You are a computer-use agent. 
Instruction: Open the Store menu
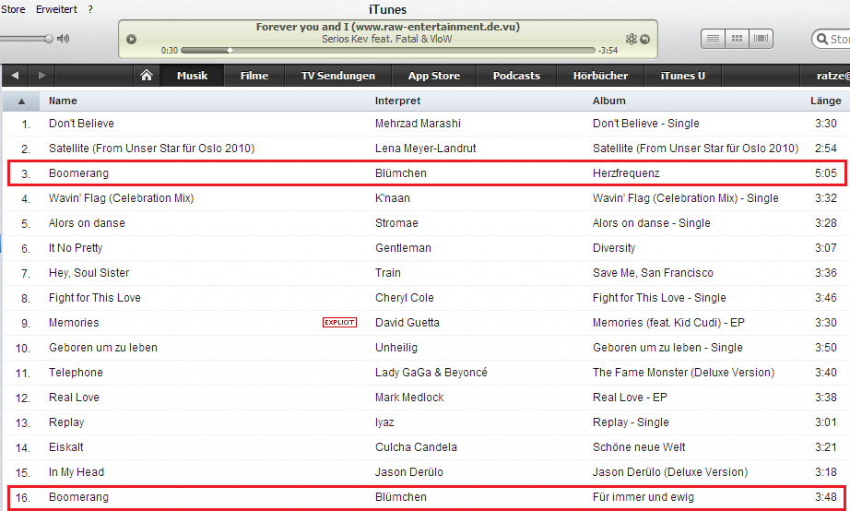[x=13, y=9]
